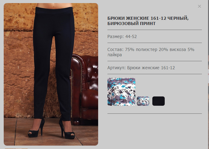The height and width of the screenshot is (149, 209).
Task: Click the partially visible thumbnail below main photo
Action: coord(16,149)
